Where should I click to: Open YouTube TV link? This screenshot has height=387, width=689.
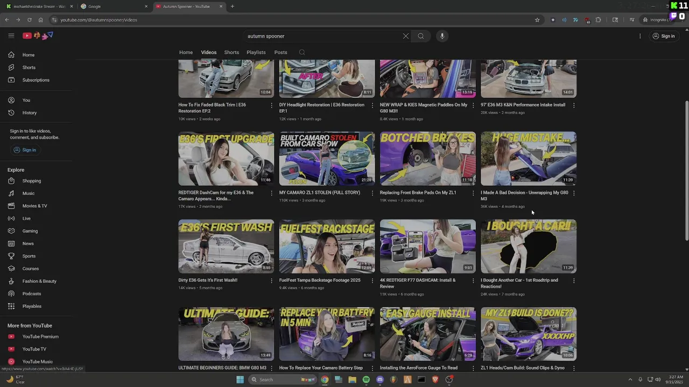click(x=35, y=349)
